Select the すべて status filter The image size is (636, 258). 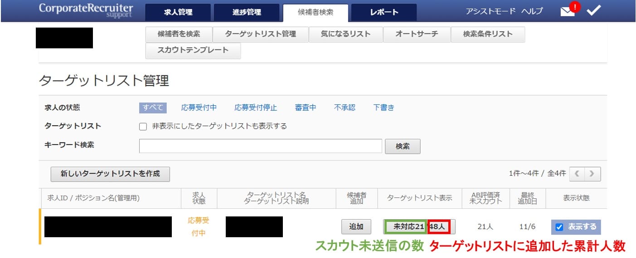[x=153, y=108]
